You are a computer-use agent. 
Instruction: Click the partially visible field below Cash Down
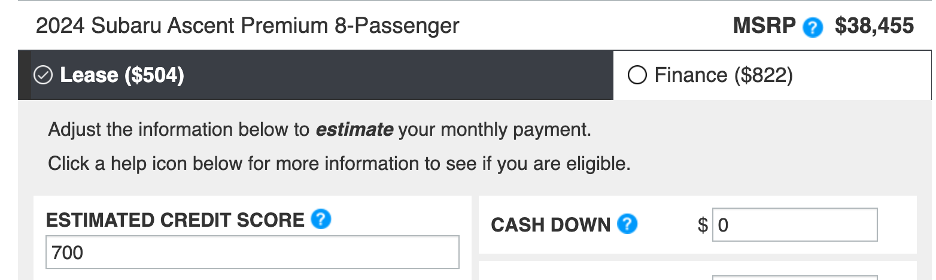point(795,278)
